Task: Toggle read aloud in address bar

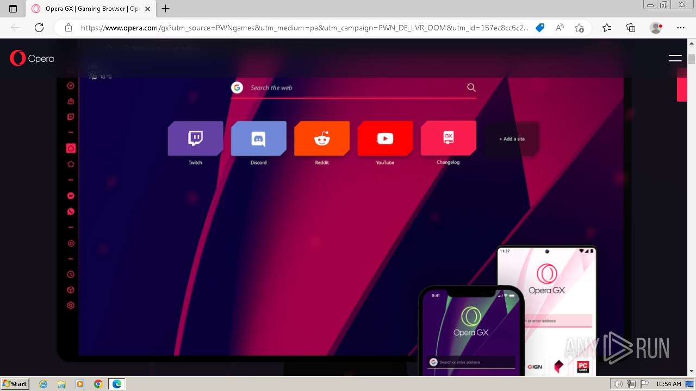Action: 560,28
